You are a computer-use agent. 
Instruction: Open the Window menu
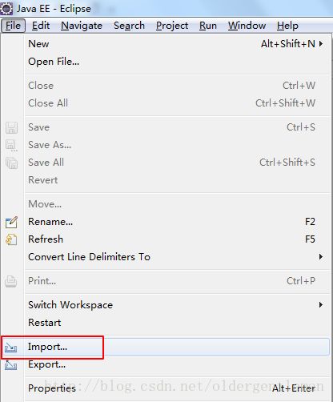click(247, 26)
